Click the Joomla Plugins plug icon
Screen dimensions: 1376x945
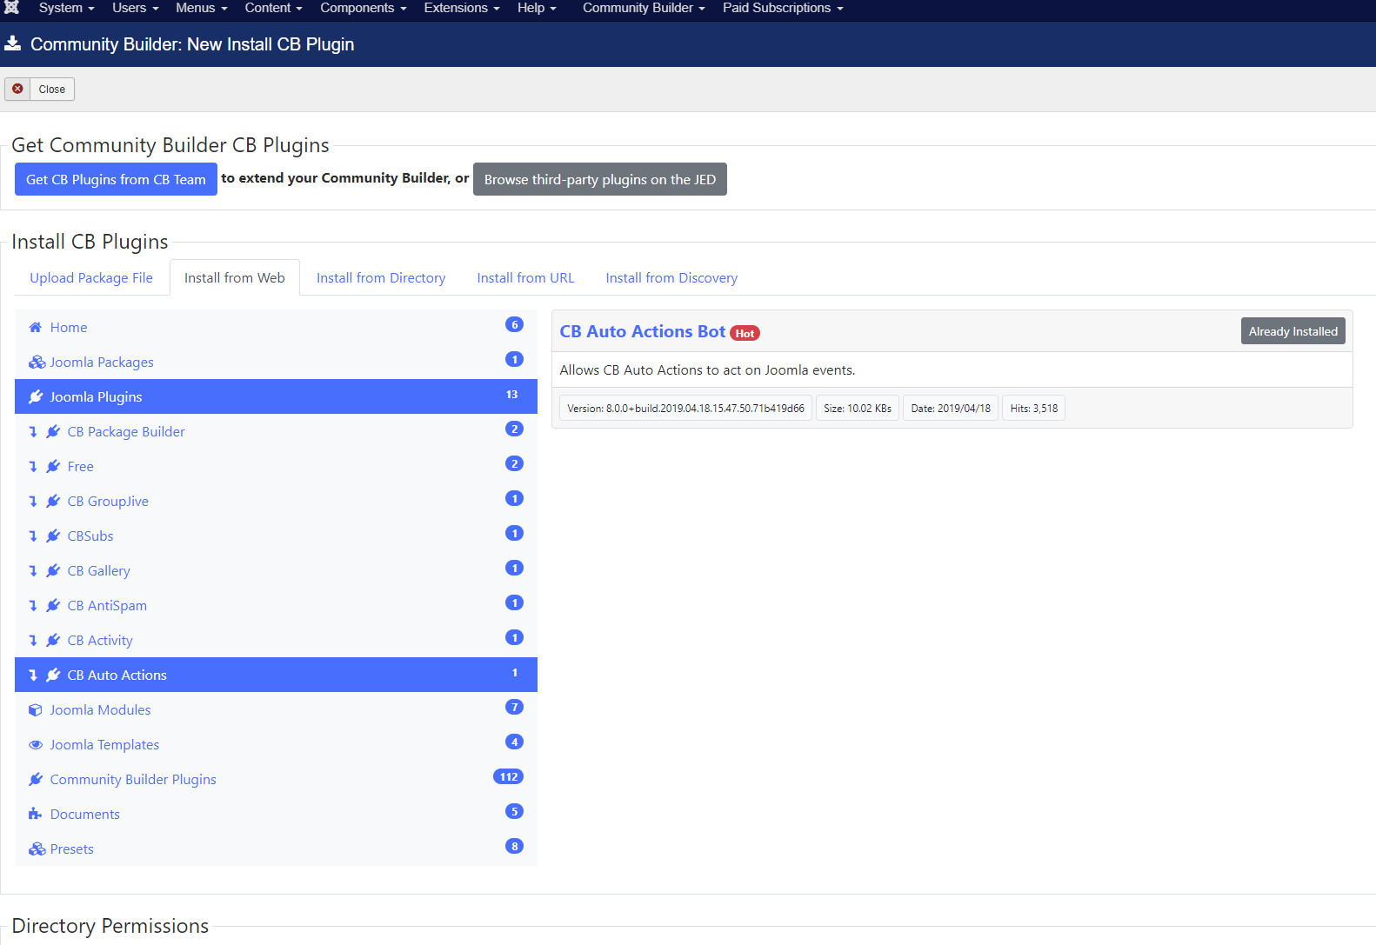pyautogui.click(x=36, y=397)
